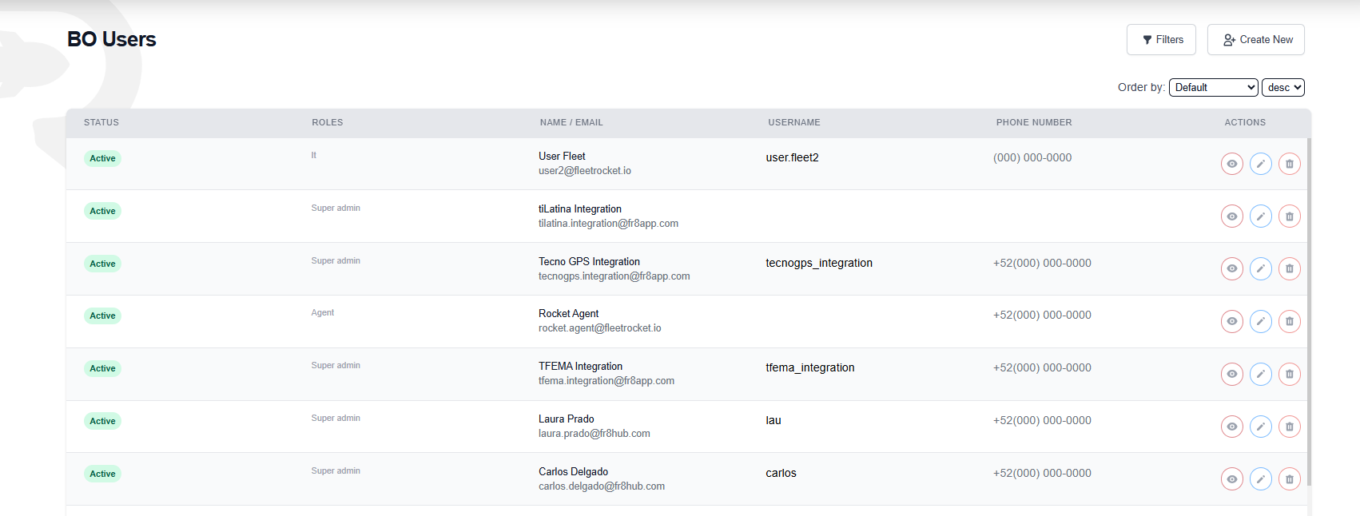1360x516 pixels.
Task: Click the email tfema.integration@fr8app.com
Action: (606, 381)
